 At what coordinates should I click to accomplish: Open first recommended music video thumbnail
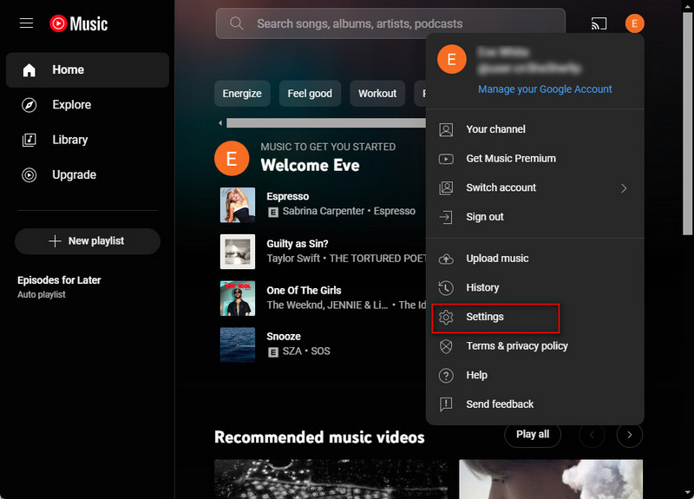331,479
